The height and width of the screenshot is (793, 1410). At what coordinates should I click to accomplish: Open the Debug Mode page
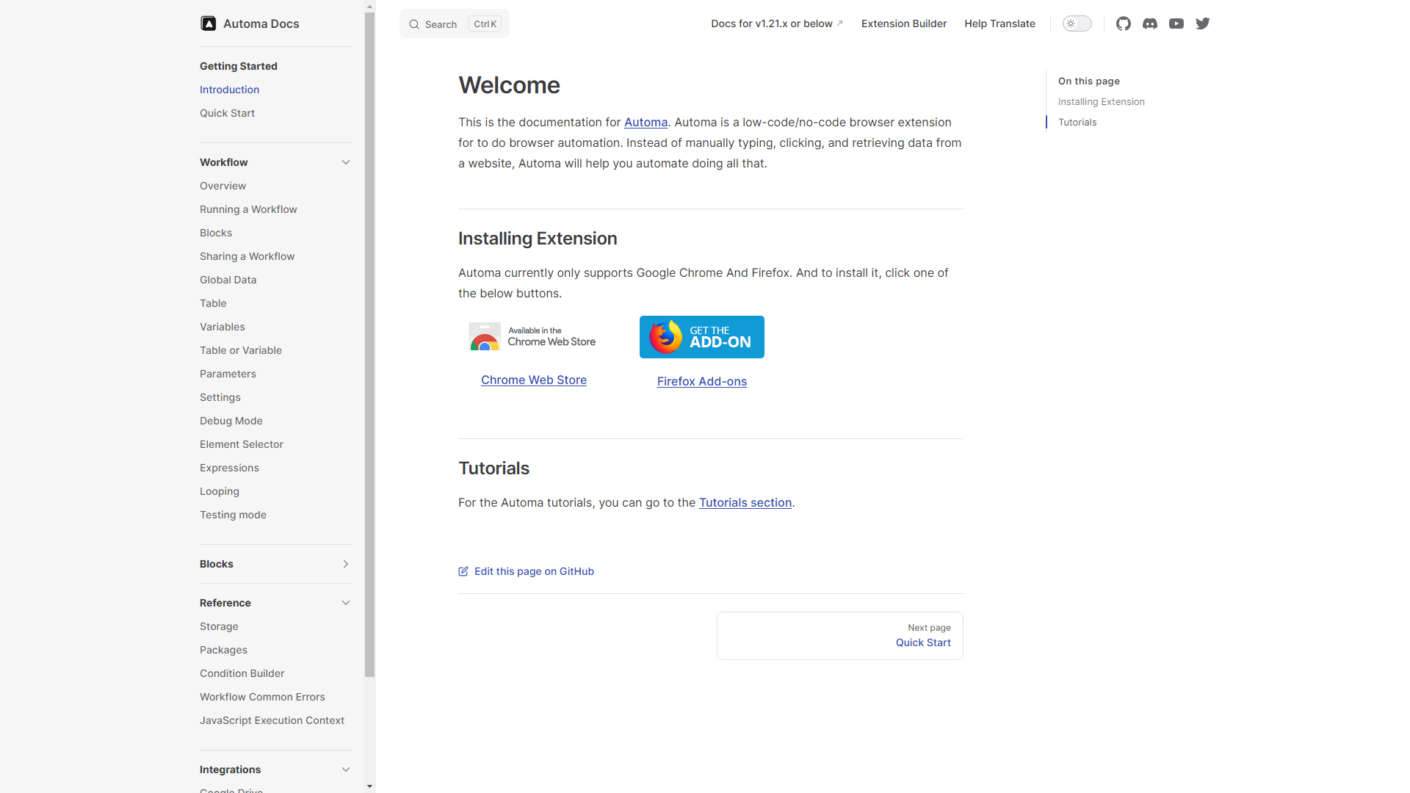[x=231, y=421]
